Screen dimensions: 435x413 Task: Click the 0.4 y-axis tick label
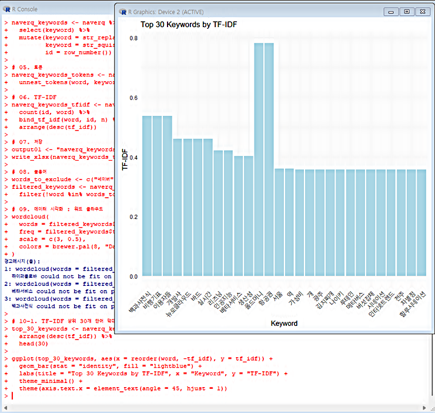click(133, 158)
